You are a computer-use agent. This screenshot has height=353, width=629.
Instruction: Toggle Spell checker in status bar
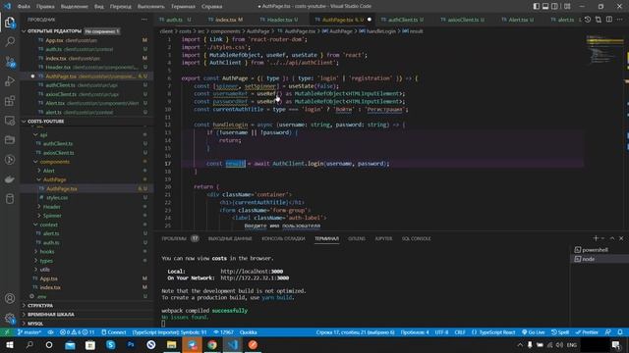tap(560, 332)
